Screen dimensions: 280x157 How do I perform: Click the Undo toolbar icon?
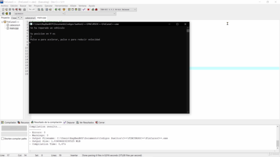[30, 10]
